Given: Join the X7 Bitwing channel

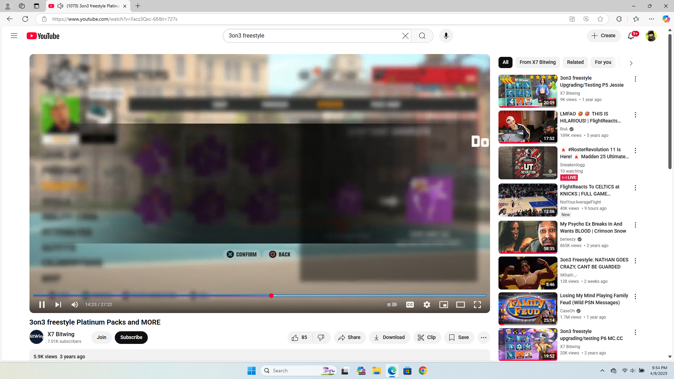Looking at the screenshot, I should pyautogui.click(x=101, y=338).
